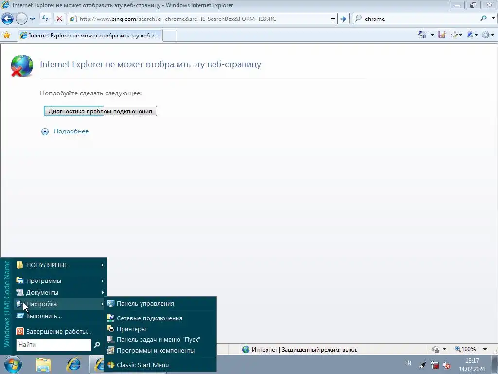Click the network disconnected tray icon
498x374 pixels.
coord(434,365)
